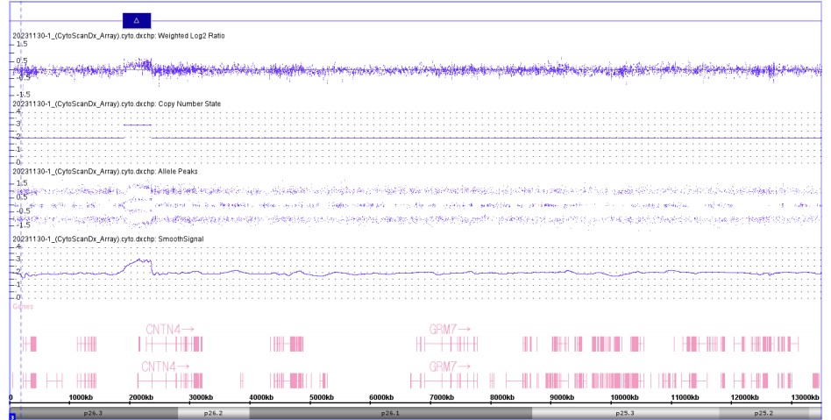Screen dimensions: 831x420
Task: Click the Allele Peaks track label
Action: (x=104, y=172)
